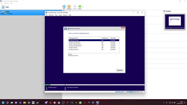
Task: Open File menu of the win10 VM window
Action: [46, 15]
